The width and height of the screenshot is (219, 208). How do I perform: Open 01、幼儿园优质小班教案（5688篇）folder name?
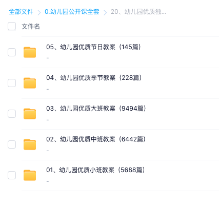pos(95,170)
